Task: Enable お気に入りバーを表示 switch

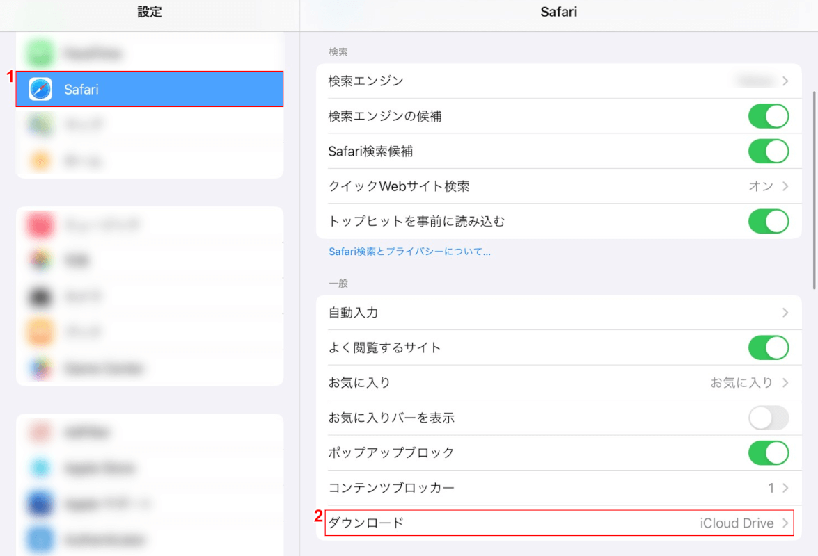Action: (x=768, y=418)
